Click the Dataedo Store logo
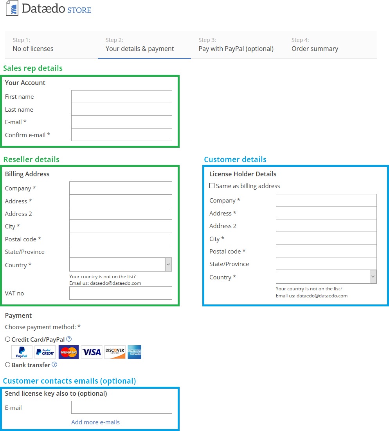 [x=49, y=9]
